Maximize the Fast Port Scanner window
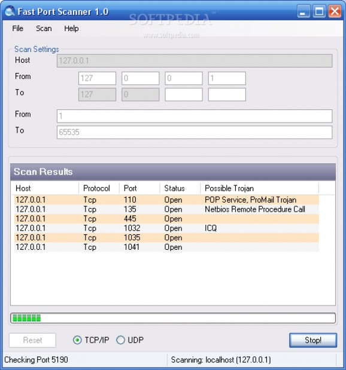The height and width of the screenshot is (370, 346). click(x=319, y=11)
